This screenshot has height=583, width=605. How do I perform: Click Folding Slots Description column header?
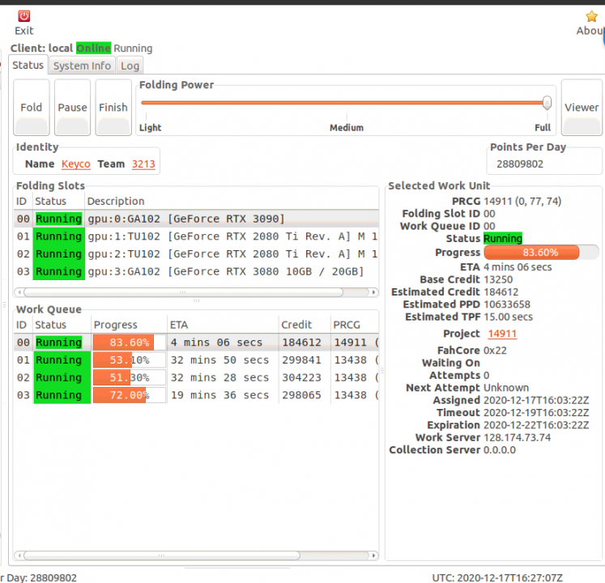point(232,201)
